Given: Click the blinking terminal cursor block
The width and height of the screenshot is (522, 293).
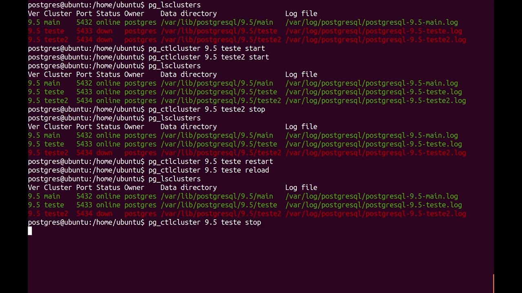Looking at the screenshot, I should 30,231.
